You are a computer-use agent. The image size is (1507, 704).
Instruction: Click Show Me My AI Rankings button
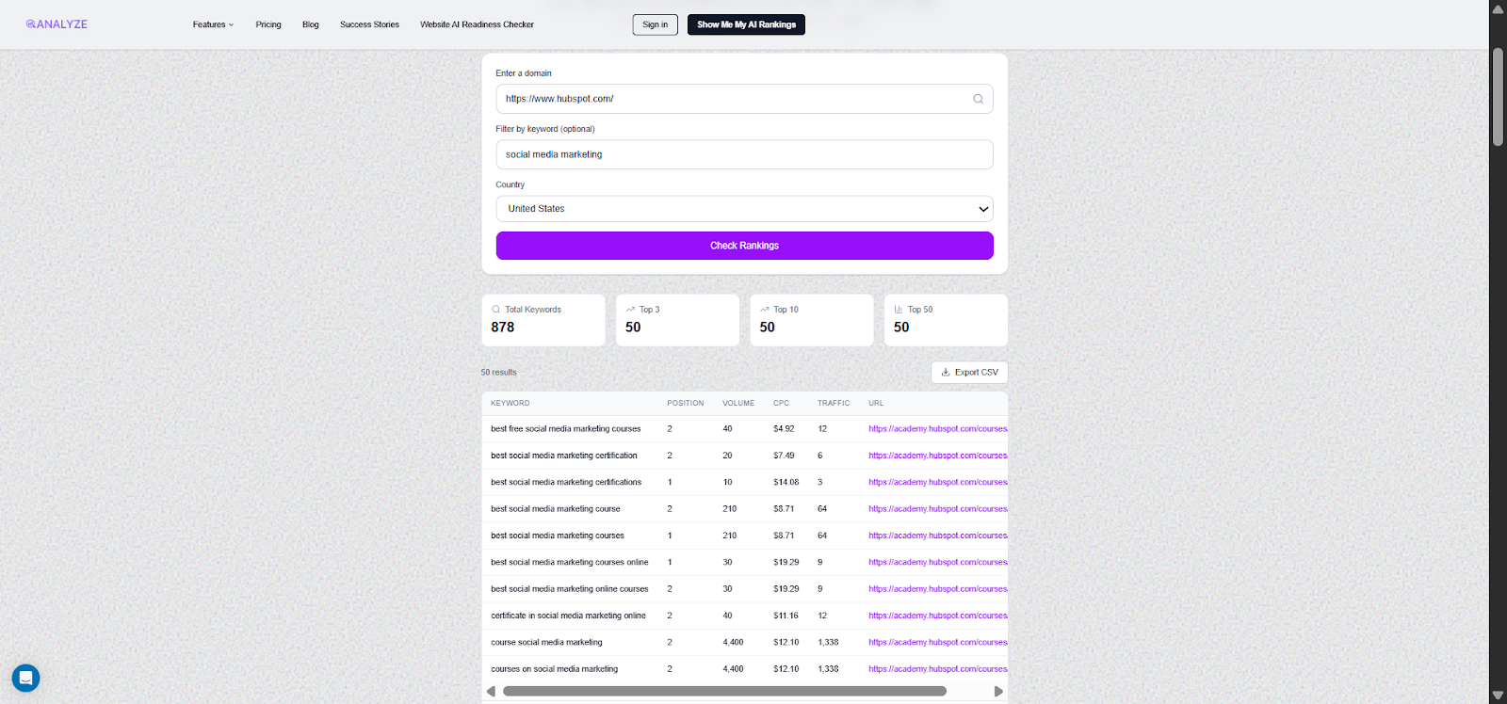746,24
